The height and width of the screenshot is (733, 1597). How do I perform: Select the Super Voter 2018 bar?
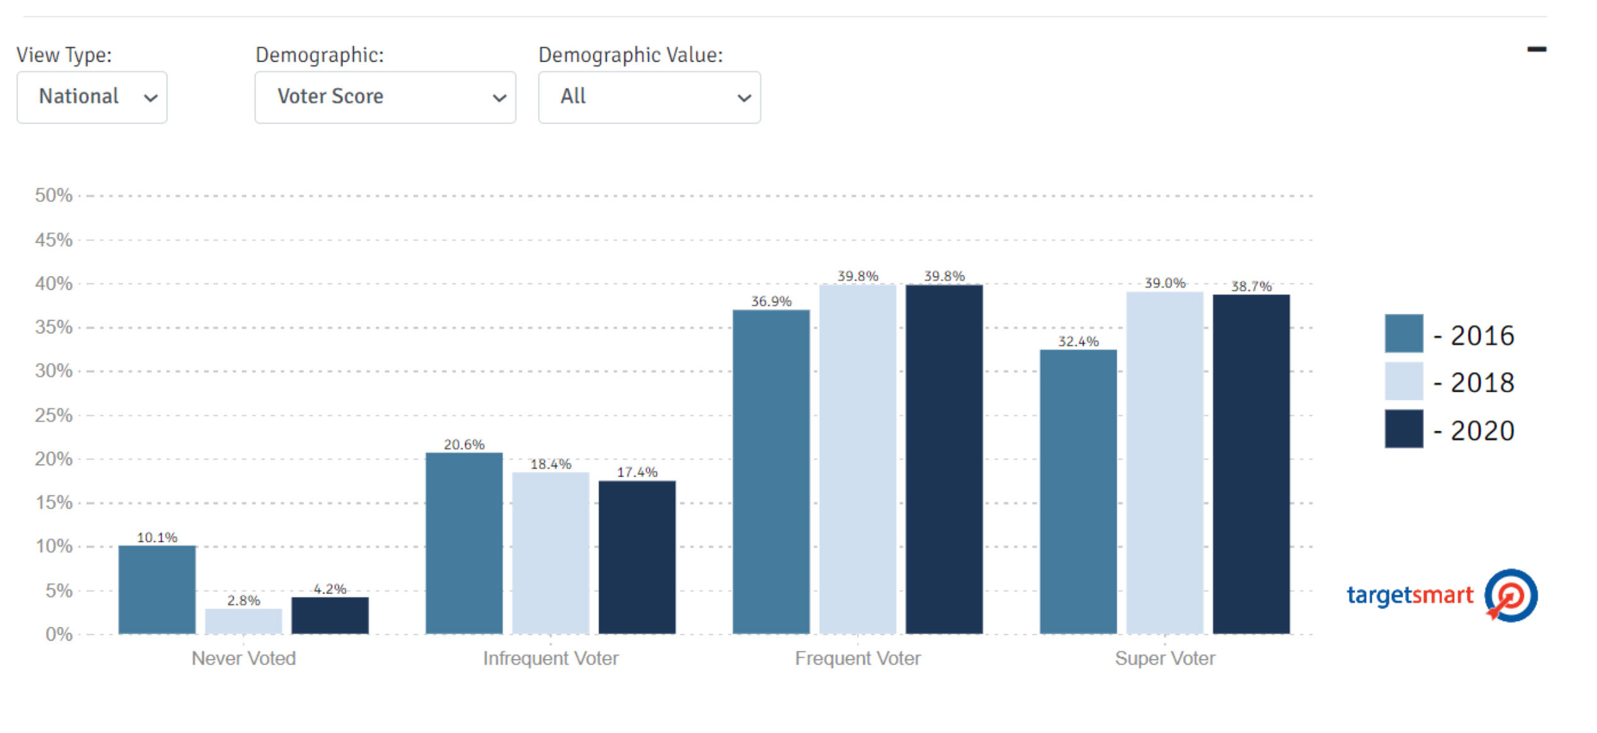(x=1164, y=463)
